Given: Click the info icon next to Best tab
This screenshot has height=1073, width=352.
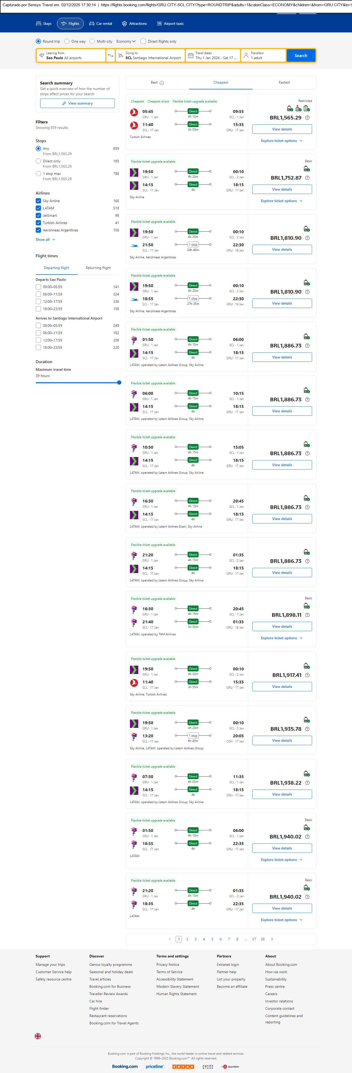Looking at the screenshot, I should [162, 83].
